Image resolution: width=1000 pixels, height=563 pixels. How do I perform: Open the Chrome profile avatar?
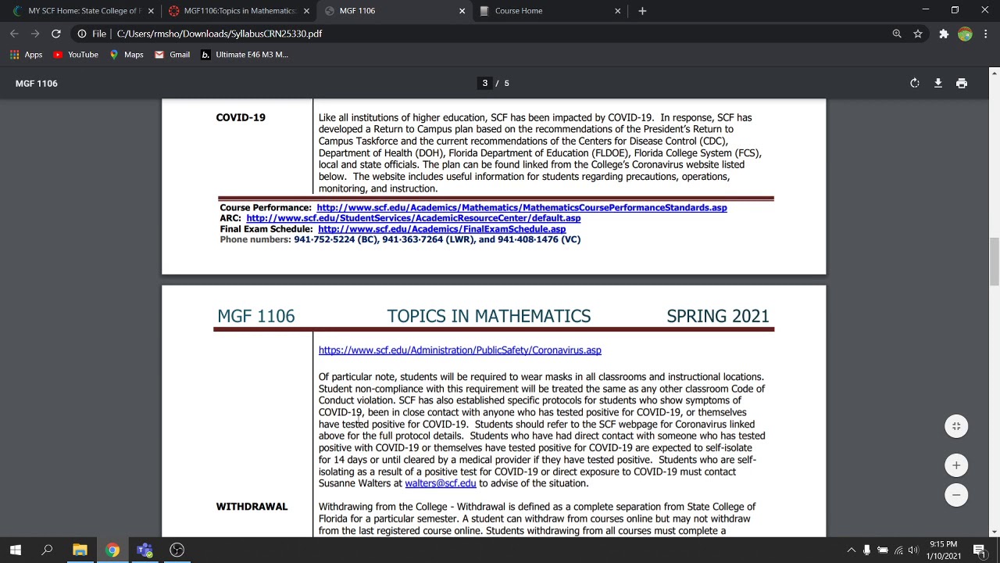(x=965, y=34)
